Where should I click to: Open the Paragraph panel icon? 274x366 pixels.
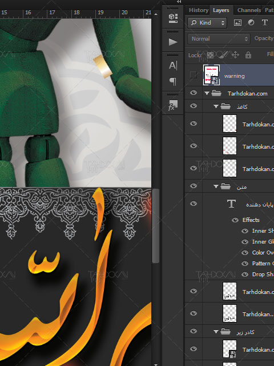click(172, 81)
